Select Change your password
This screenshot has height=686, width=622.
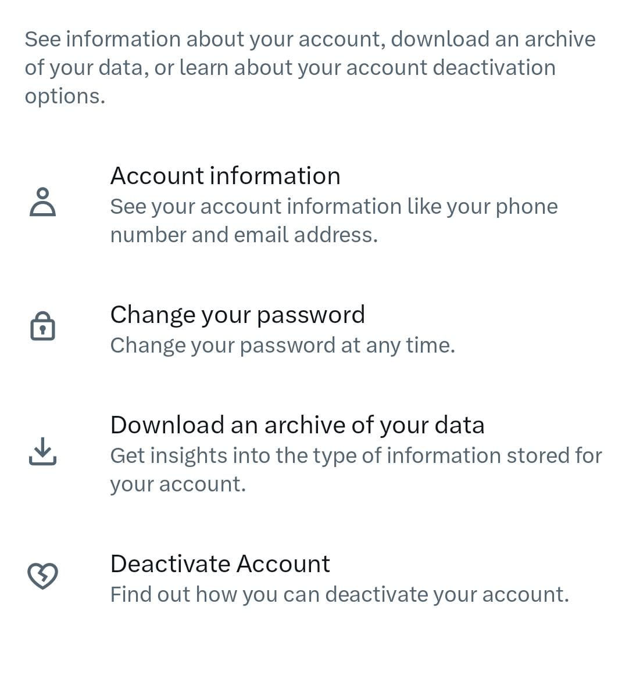click(237, 314)
